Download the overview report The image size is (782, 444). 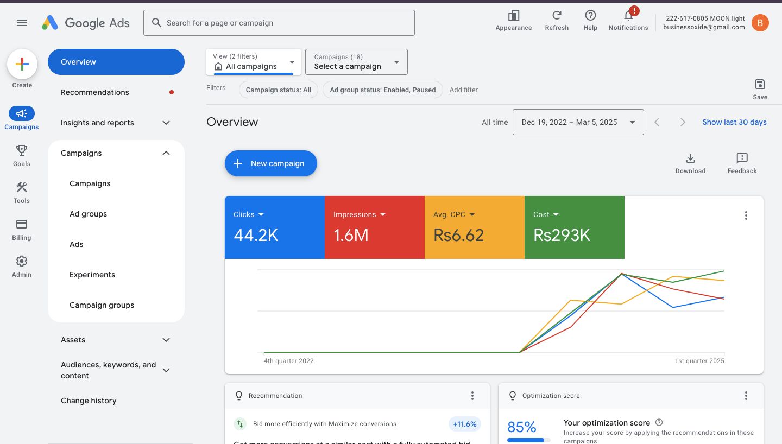[x=690, y=163]
